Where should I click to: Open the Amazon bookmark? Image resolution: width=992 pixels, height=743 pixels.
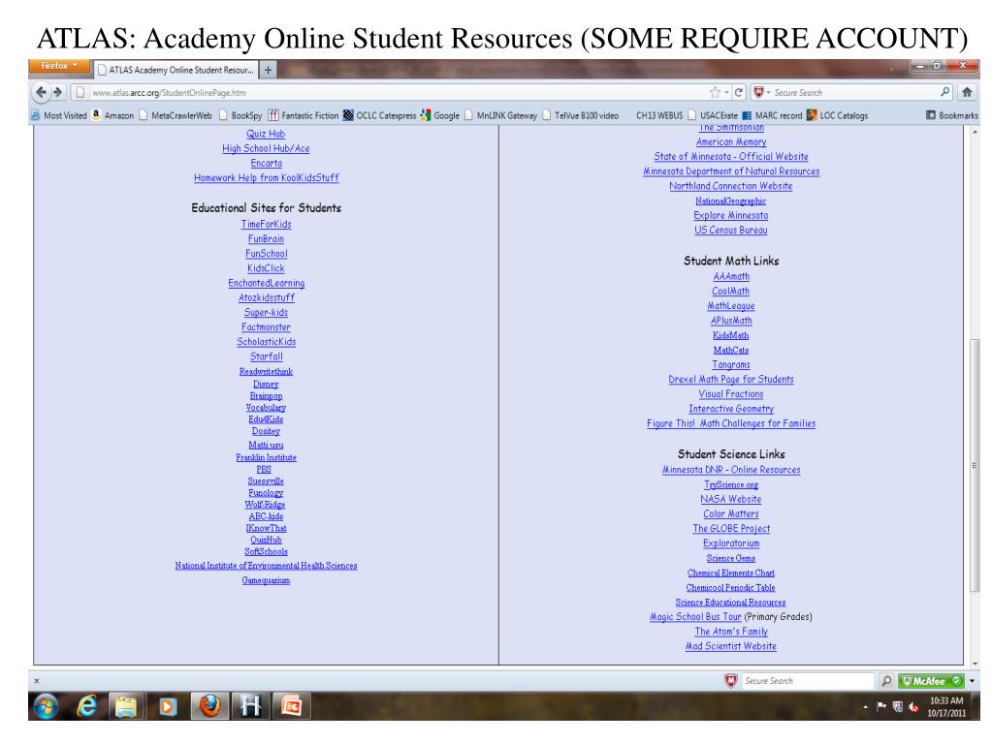pos(112,115)
